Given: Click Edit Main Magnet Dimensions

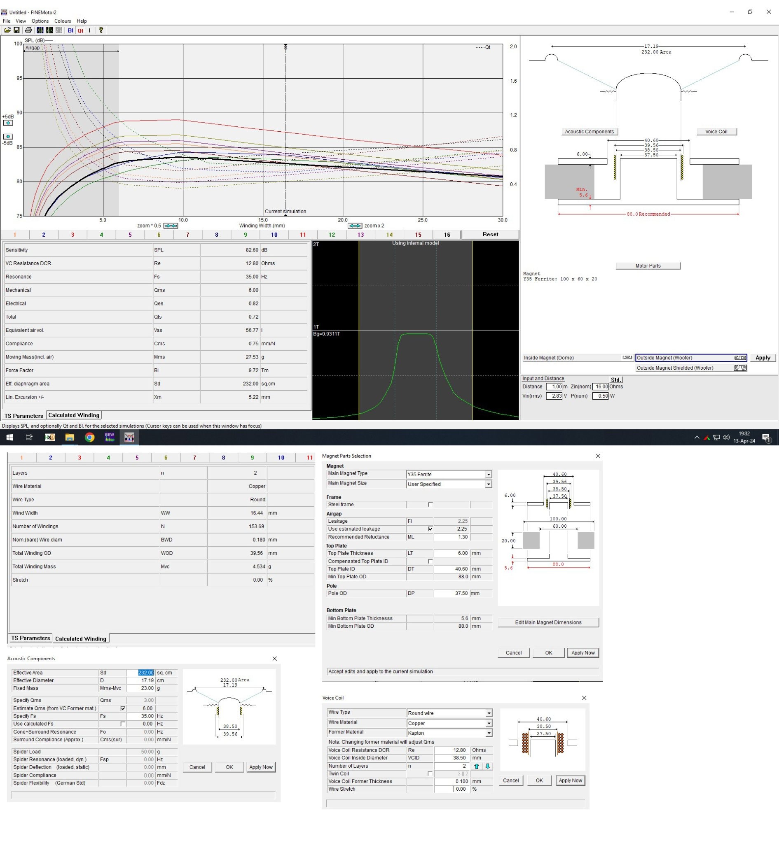Looking at the screenshot, I should pos(548,623).
